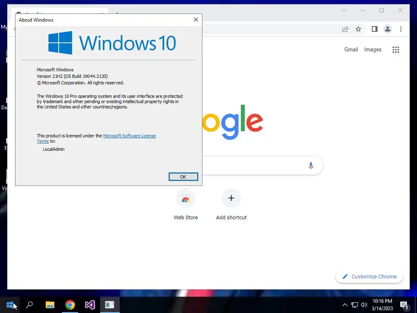Select the winver app on taskbar

pyautogui.click(x=110, y=305)
